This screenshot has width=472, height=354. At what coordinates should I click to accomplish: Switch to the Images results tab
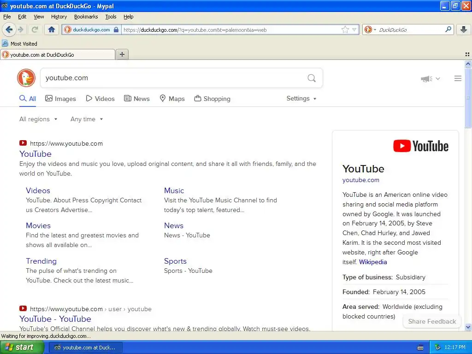pos(60,99)
